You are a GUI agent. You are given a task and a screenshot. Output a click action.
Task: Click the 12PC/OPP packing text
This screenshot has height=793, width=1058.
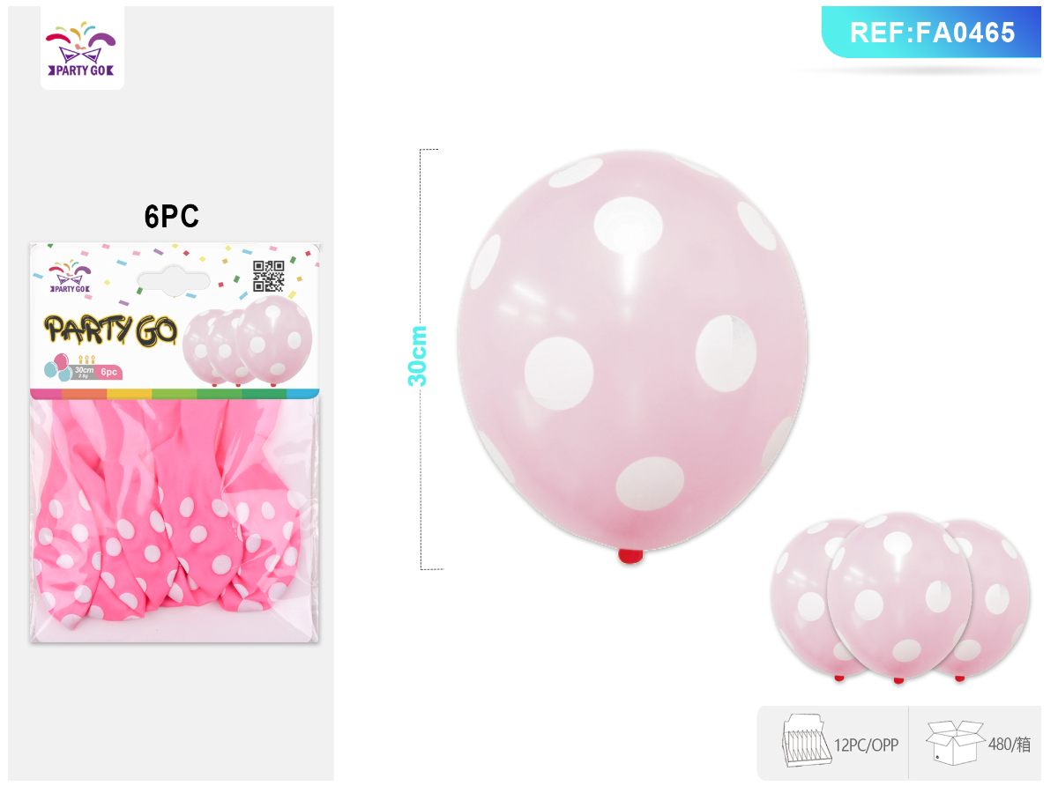(x=867, y=745)
